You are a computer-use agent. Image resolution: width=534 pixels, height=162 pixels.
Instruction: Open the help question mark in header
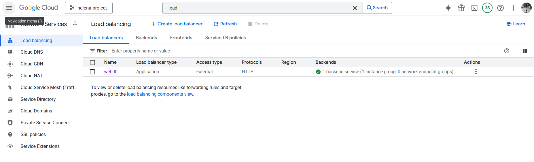[500, 8]
